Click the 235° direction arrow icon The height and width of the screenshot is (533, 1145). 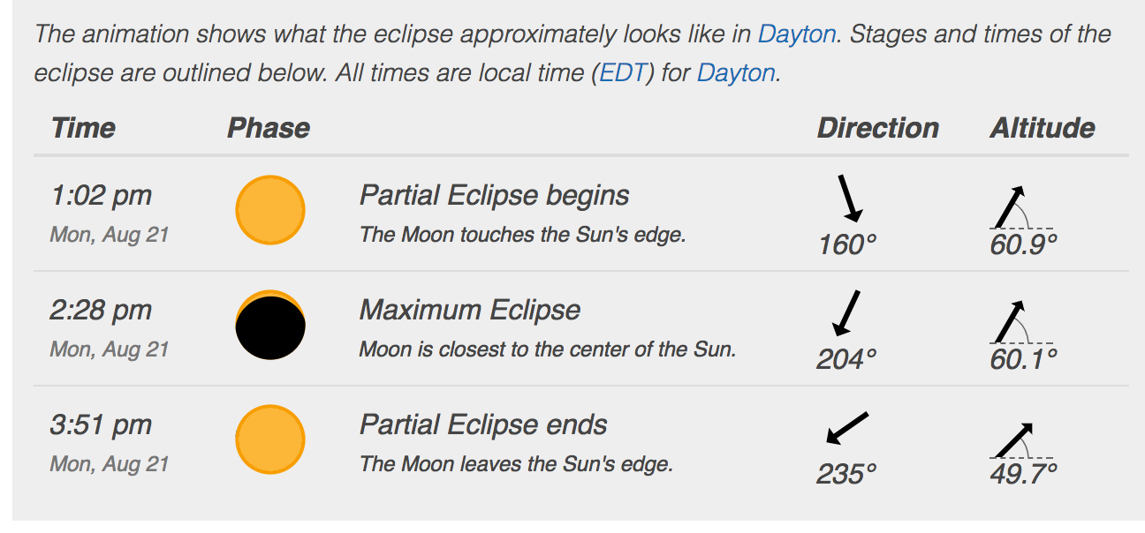[847, 428]
